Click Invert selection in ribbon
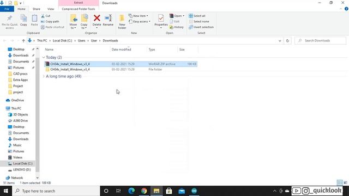 point(201,27)
